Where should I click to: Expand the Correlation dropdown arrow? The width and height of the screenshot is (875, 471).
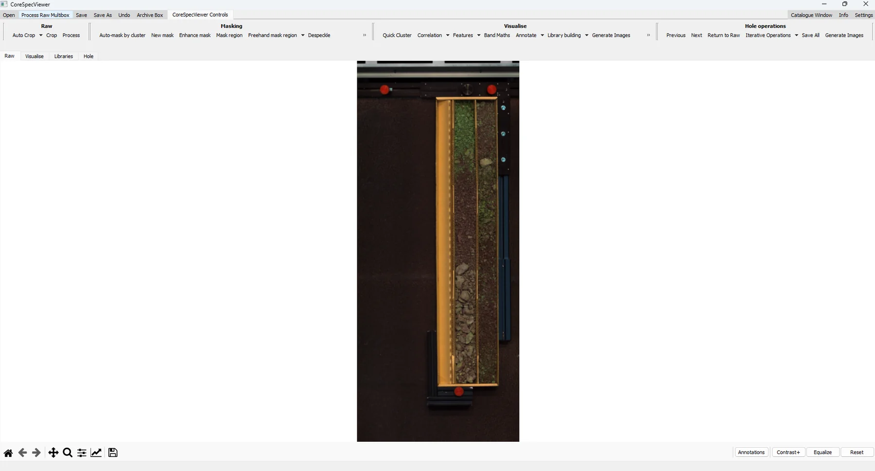point(448,36)
